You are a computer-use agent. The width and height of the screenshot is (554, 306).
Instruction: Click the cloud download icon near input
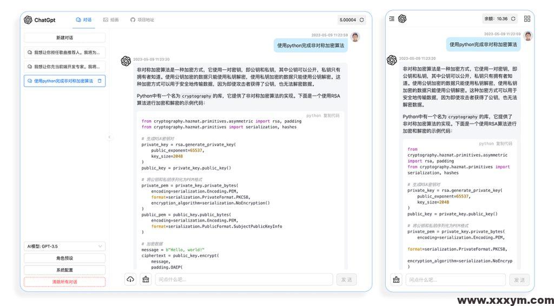click(130, 279)
